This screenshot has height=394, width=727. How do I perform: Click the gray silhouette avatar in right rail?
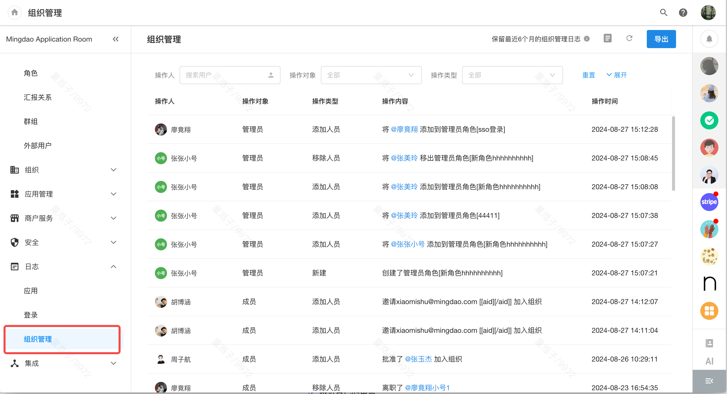(x=709, y=66)
